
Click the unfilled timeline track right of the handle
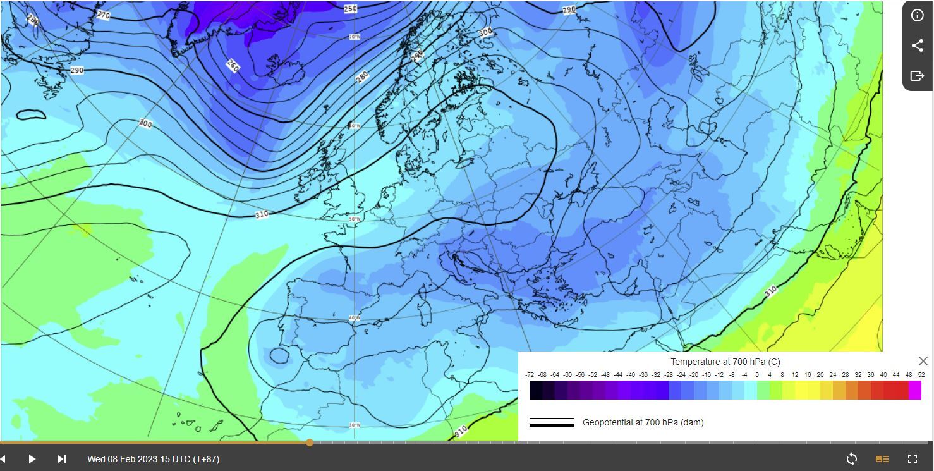coord(569,443)
